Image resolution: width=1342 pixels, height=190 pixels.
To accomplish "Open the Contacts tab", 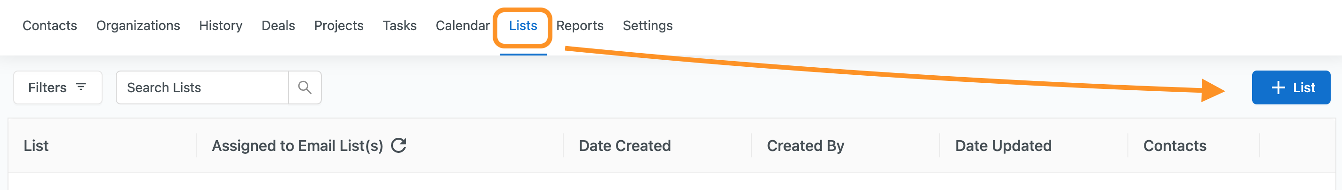I will click(49, 25).
